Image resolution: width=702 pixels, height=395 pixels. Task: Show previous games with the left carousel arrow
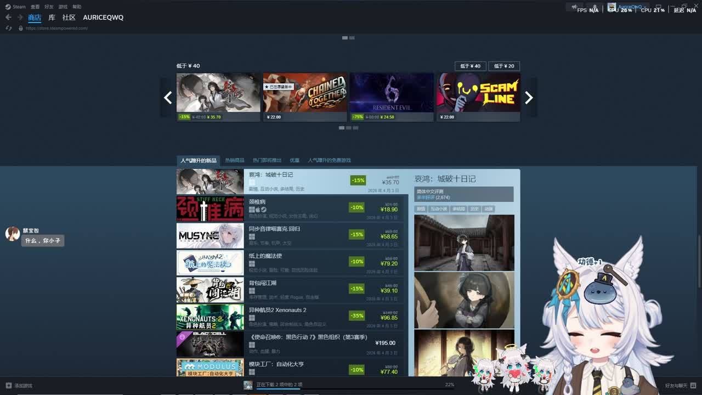[x=168, y=98]
